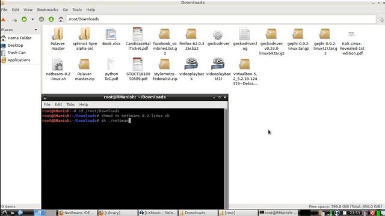This screenshot has height=216, width=385.
Task: Click the taskbar clock 23:53
Action: point(354,213)
